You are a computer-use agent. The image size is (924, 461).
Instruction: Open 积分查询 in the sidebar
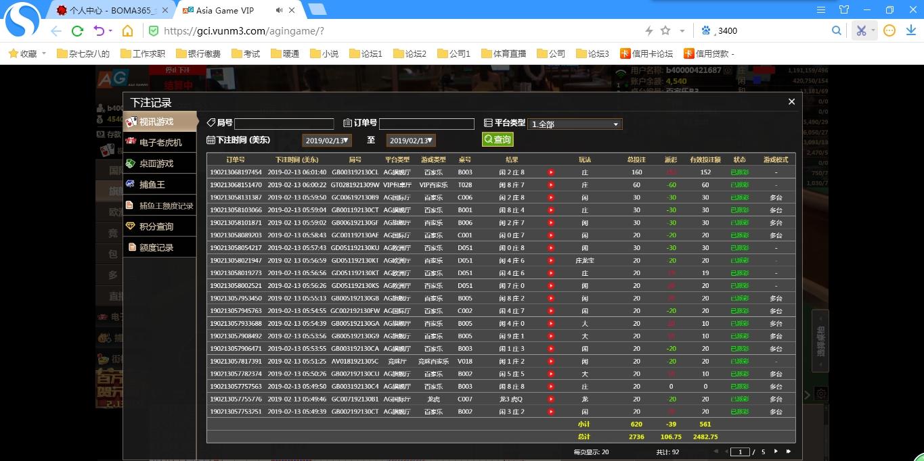tap(156, 226)
